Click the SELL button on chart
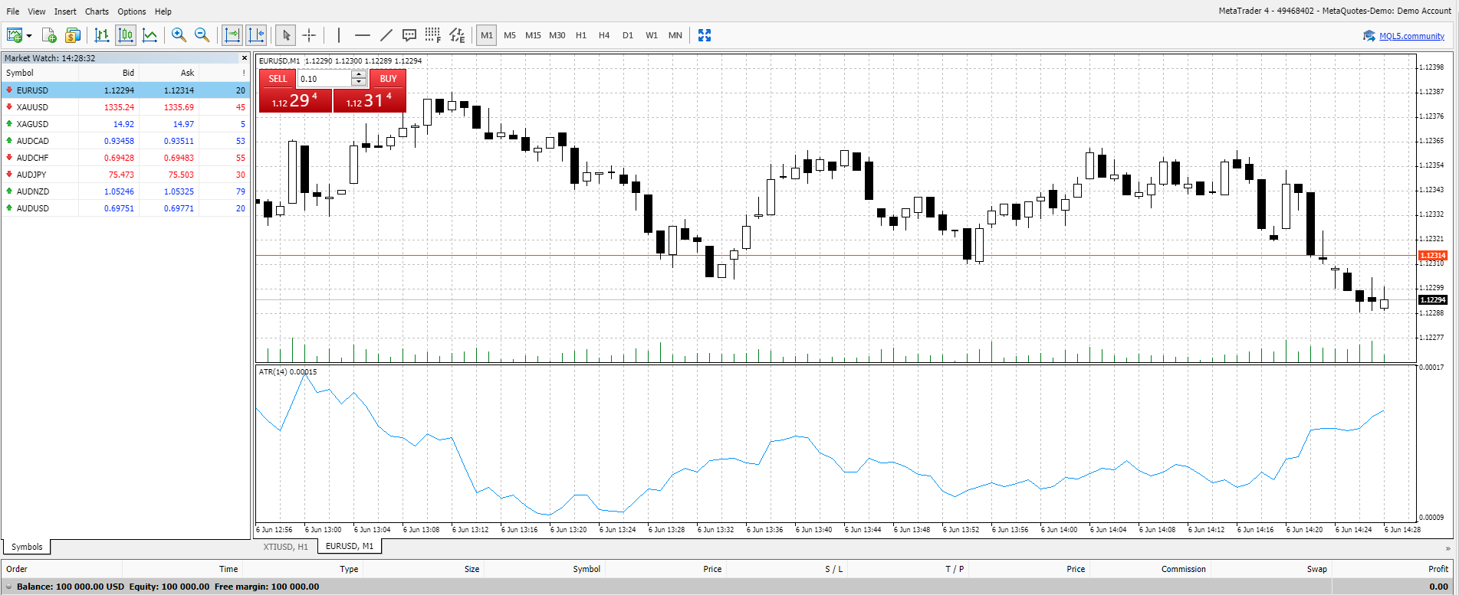This screenshot has height=595, width=1459. pos(278,78)
